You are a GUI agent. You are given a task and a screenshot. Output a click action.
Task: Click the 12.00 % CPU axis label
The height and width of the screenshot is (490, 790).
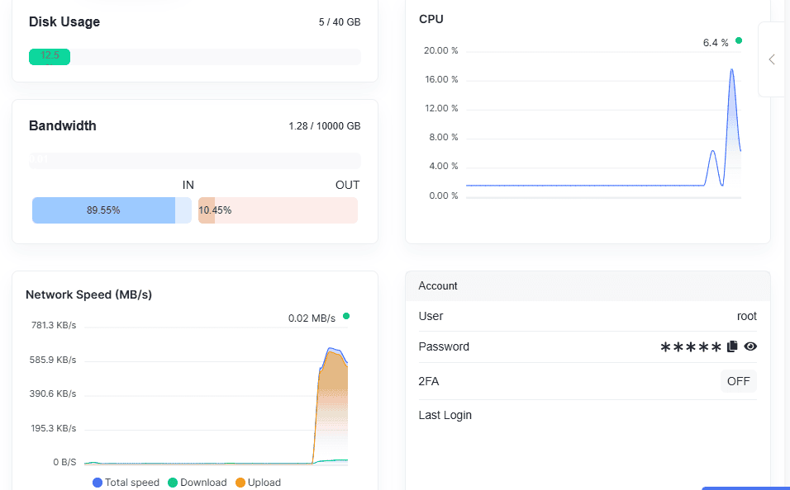(441, 108)
